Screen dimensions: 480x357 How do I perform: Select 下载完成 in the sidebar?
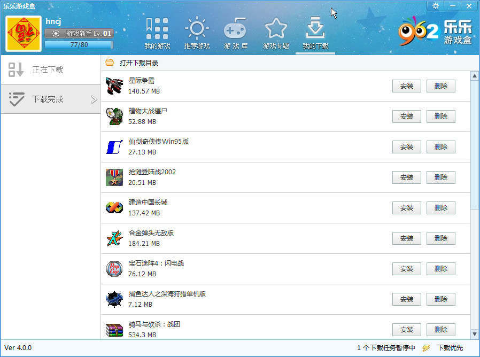[51, 99]
